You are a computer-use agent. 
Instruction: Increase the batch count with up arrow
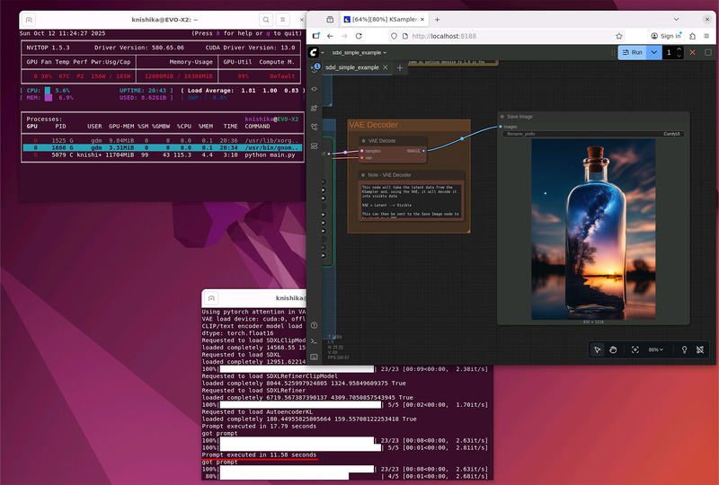pyautogui.click(x=679, y=49)
